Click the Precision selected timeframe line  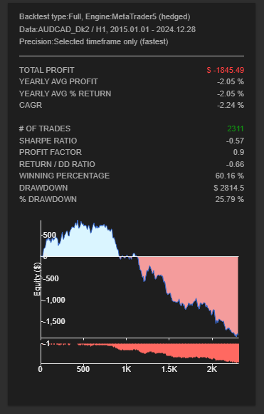click(x=94, y=41)
